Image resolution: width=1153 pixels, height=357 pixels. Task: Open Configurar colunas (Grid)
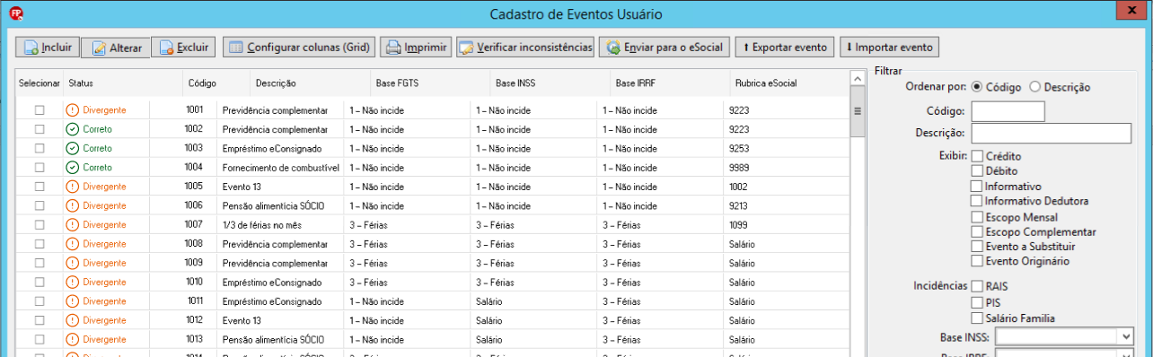[299, 48]
